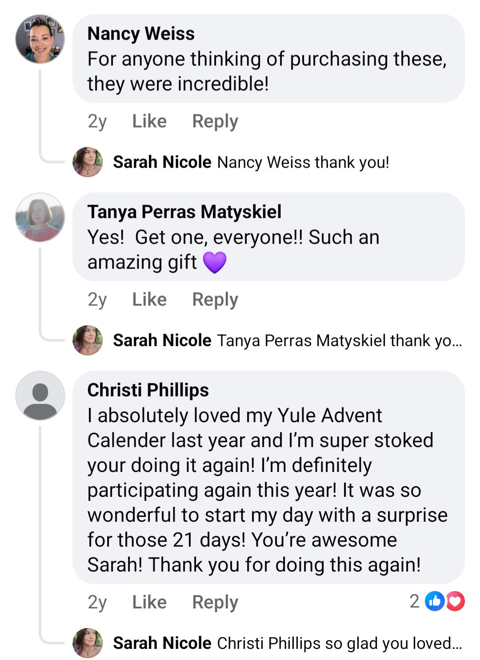Like Christi Phillips's comment
Image resolution: width=480 pixels, height=660 pixels.
[149, 602]
